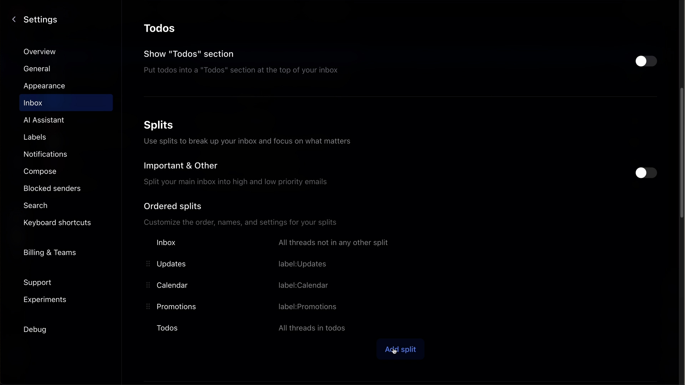Switch to Appearance settings
This screenshot has height=385, width=685.
coord(44,86)
